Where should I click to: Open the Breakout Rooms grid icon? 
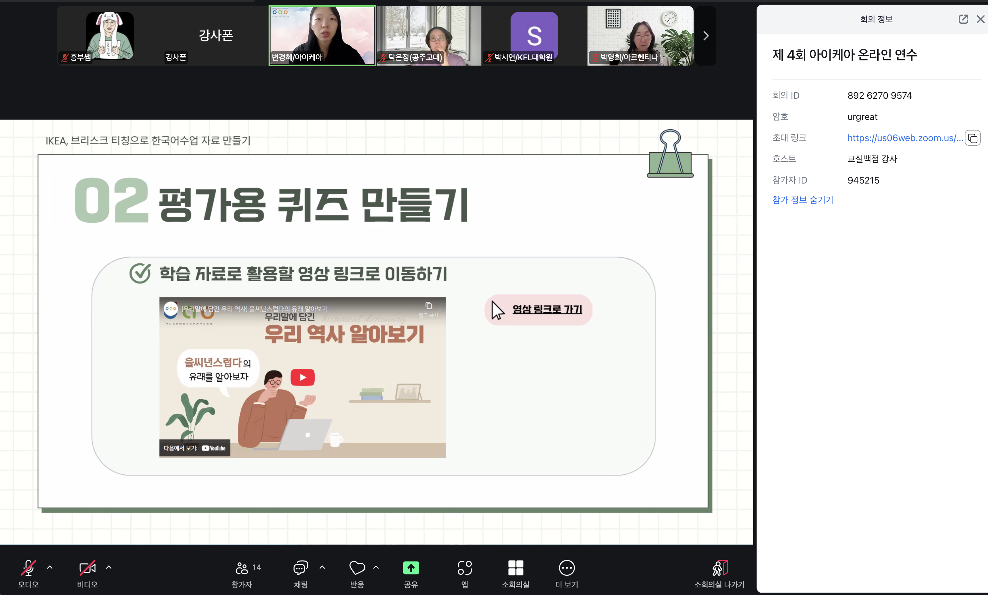tap(515, 568)
